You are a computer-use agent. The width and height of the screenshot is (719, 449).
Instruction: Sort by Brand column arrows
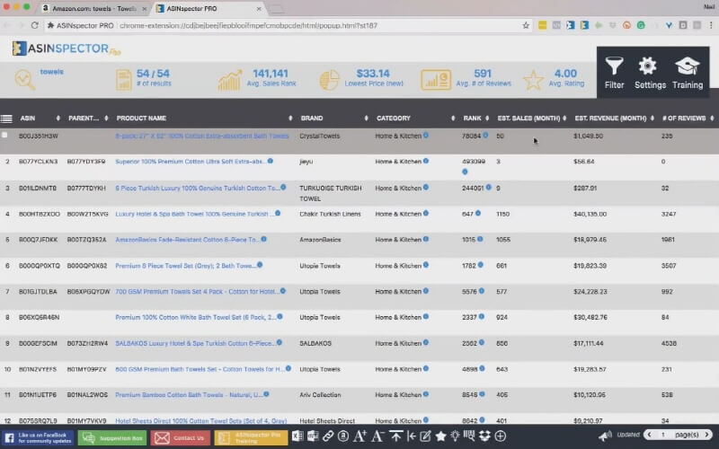366,119
